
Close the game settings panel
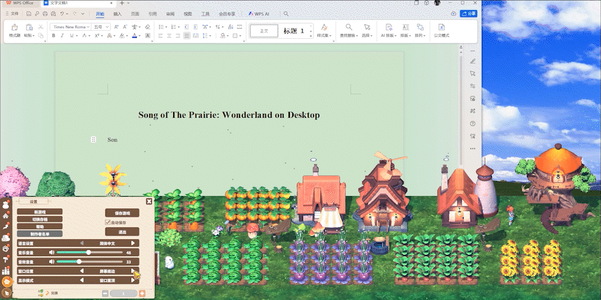149,202
